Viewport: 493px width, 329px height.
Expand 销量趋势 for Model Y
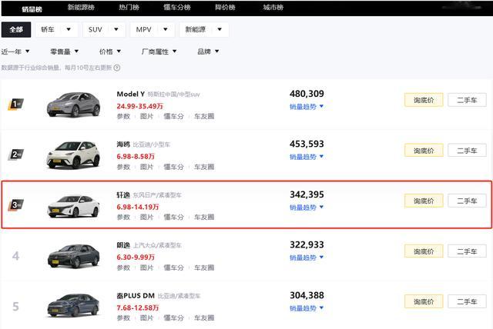click(307, 107)
